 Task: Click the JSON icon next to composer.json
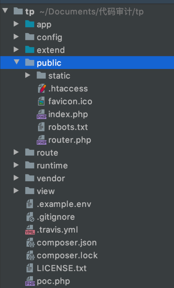pos(30,243)
